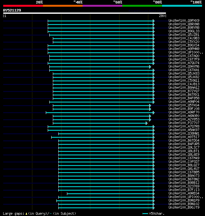The height and width of the screenshot is (216, 205).
Task: Click the cyan 50char scale sample line
Action: (x=145, y=214)
